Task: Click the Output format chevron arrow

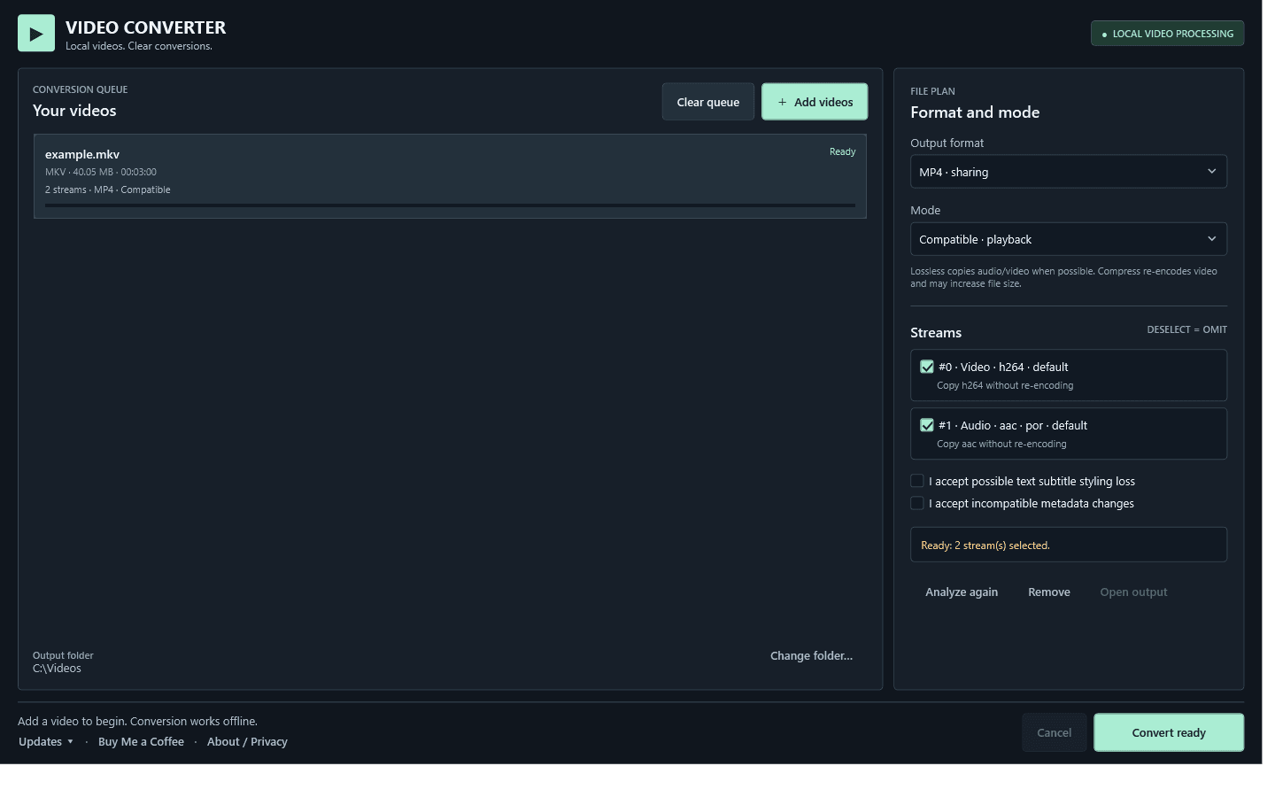Action: [x=1212, y=172]
